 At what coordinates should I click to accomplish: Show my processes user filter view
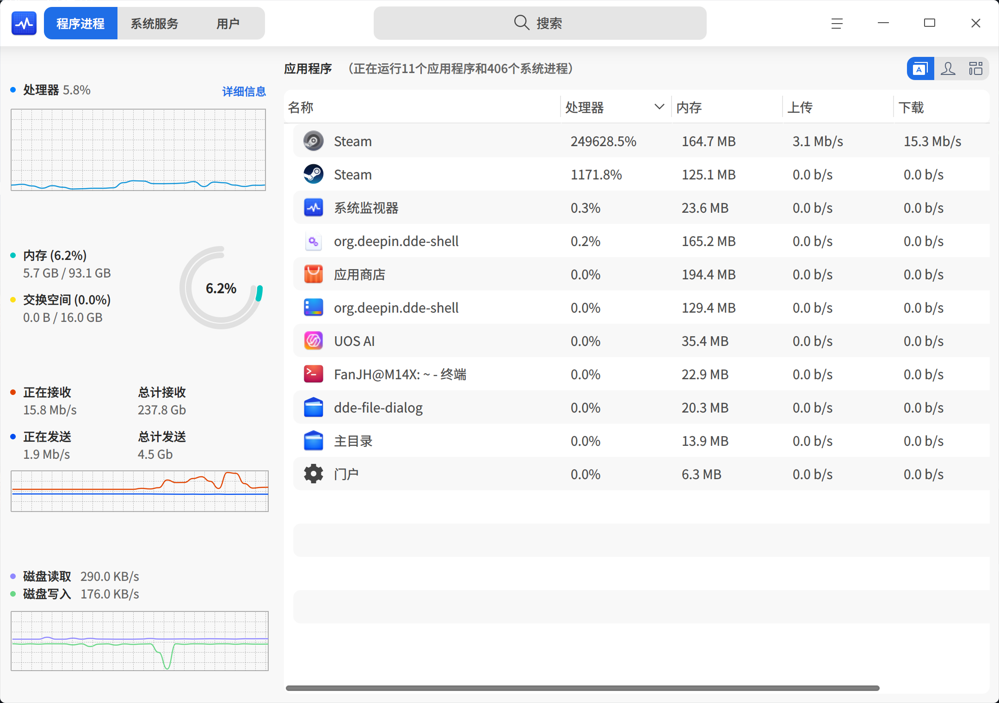pyautogui.click(x=948, y=69)
